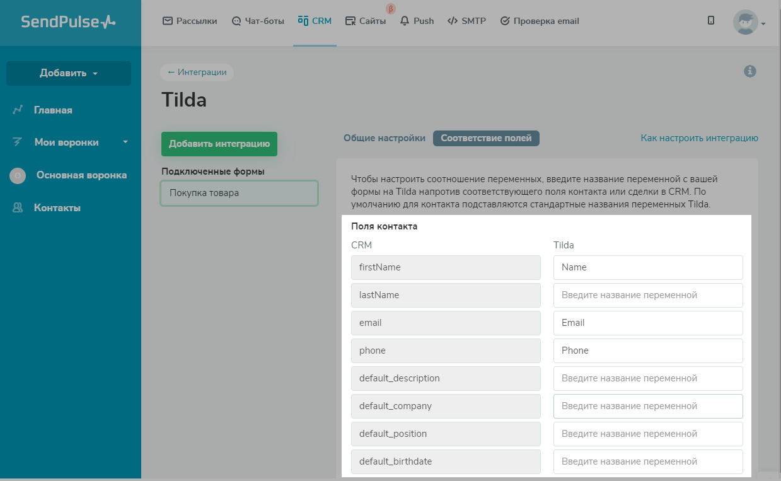Screen dimensions: 781x481
Task: Go back to Интеграции
Action: (197, 72)
